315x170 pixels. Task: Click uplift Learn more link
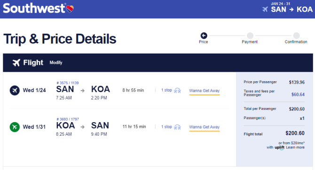click(x=295, y=147)
